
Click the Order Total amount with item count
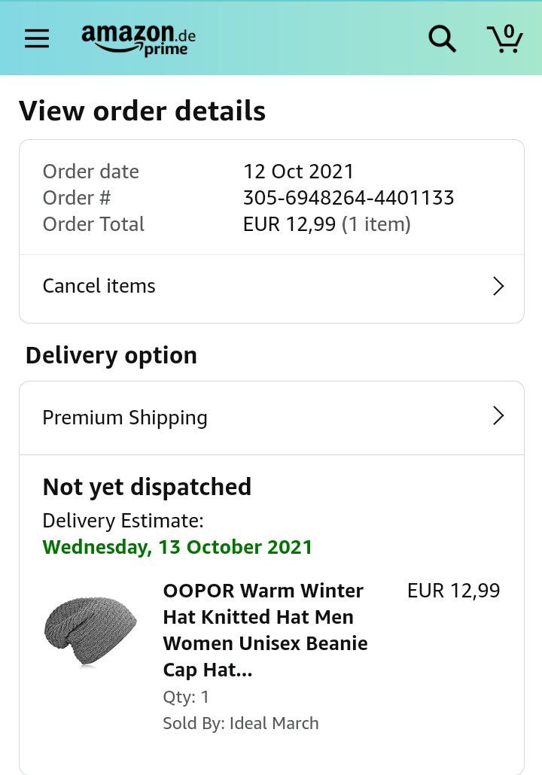[327, 224]
